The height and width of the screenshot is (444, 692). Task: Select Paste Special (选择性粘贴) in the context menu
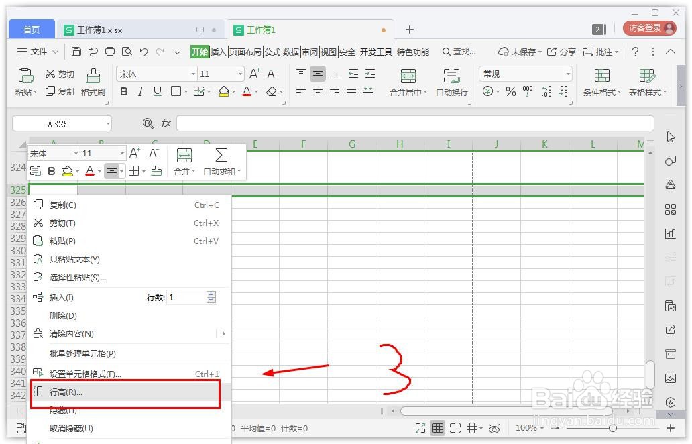point(129,277)
